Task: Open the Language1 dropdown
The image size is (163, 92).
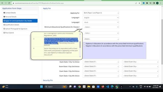Action: [x=101, y=18]
